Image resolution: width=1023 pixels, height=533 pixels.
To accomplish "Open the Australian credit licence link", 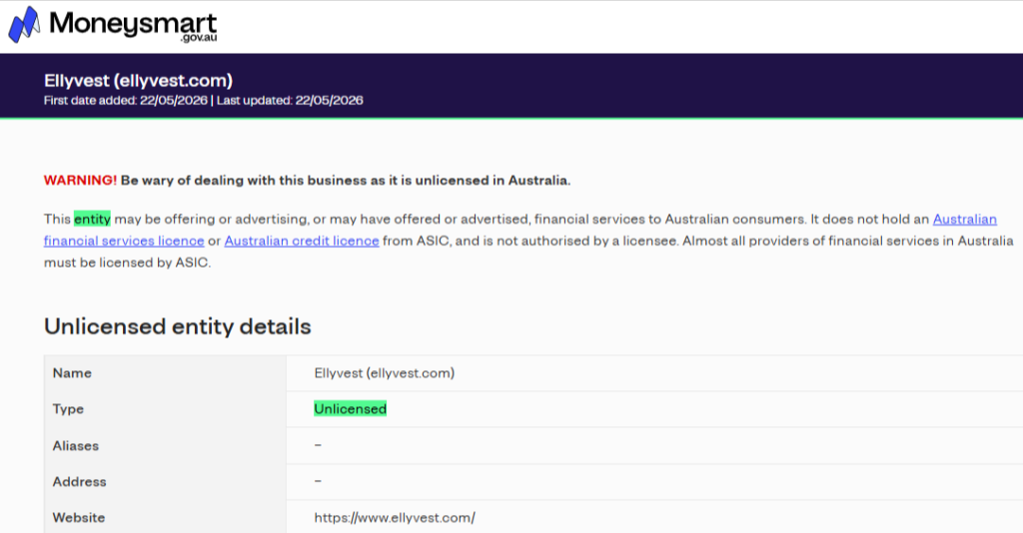I will click(x=302, y=242).
